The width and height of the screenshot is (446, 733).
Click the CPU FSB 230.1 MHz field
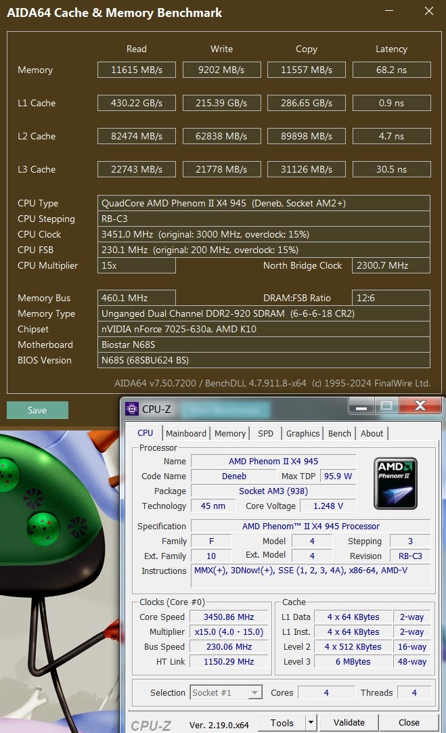264,250
